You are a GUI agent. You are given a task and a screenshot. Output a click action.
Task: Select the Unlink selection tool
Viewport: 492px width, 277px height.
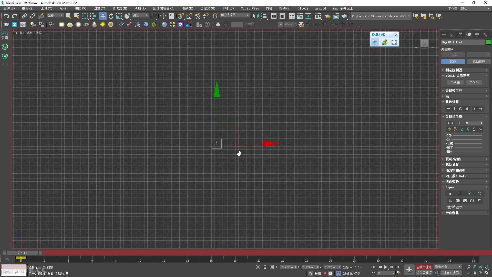[x=32, y=16]
